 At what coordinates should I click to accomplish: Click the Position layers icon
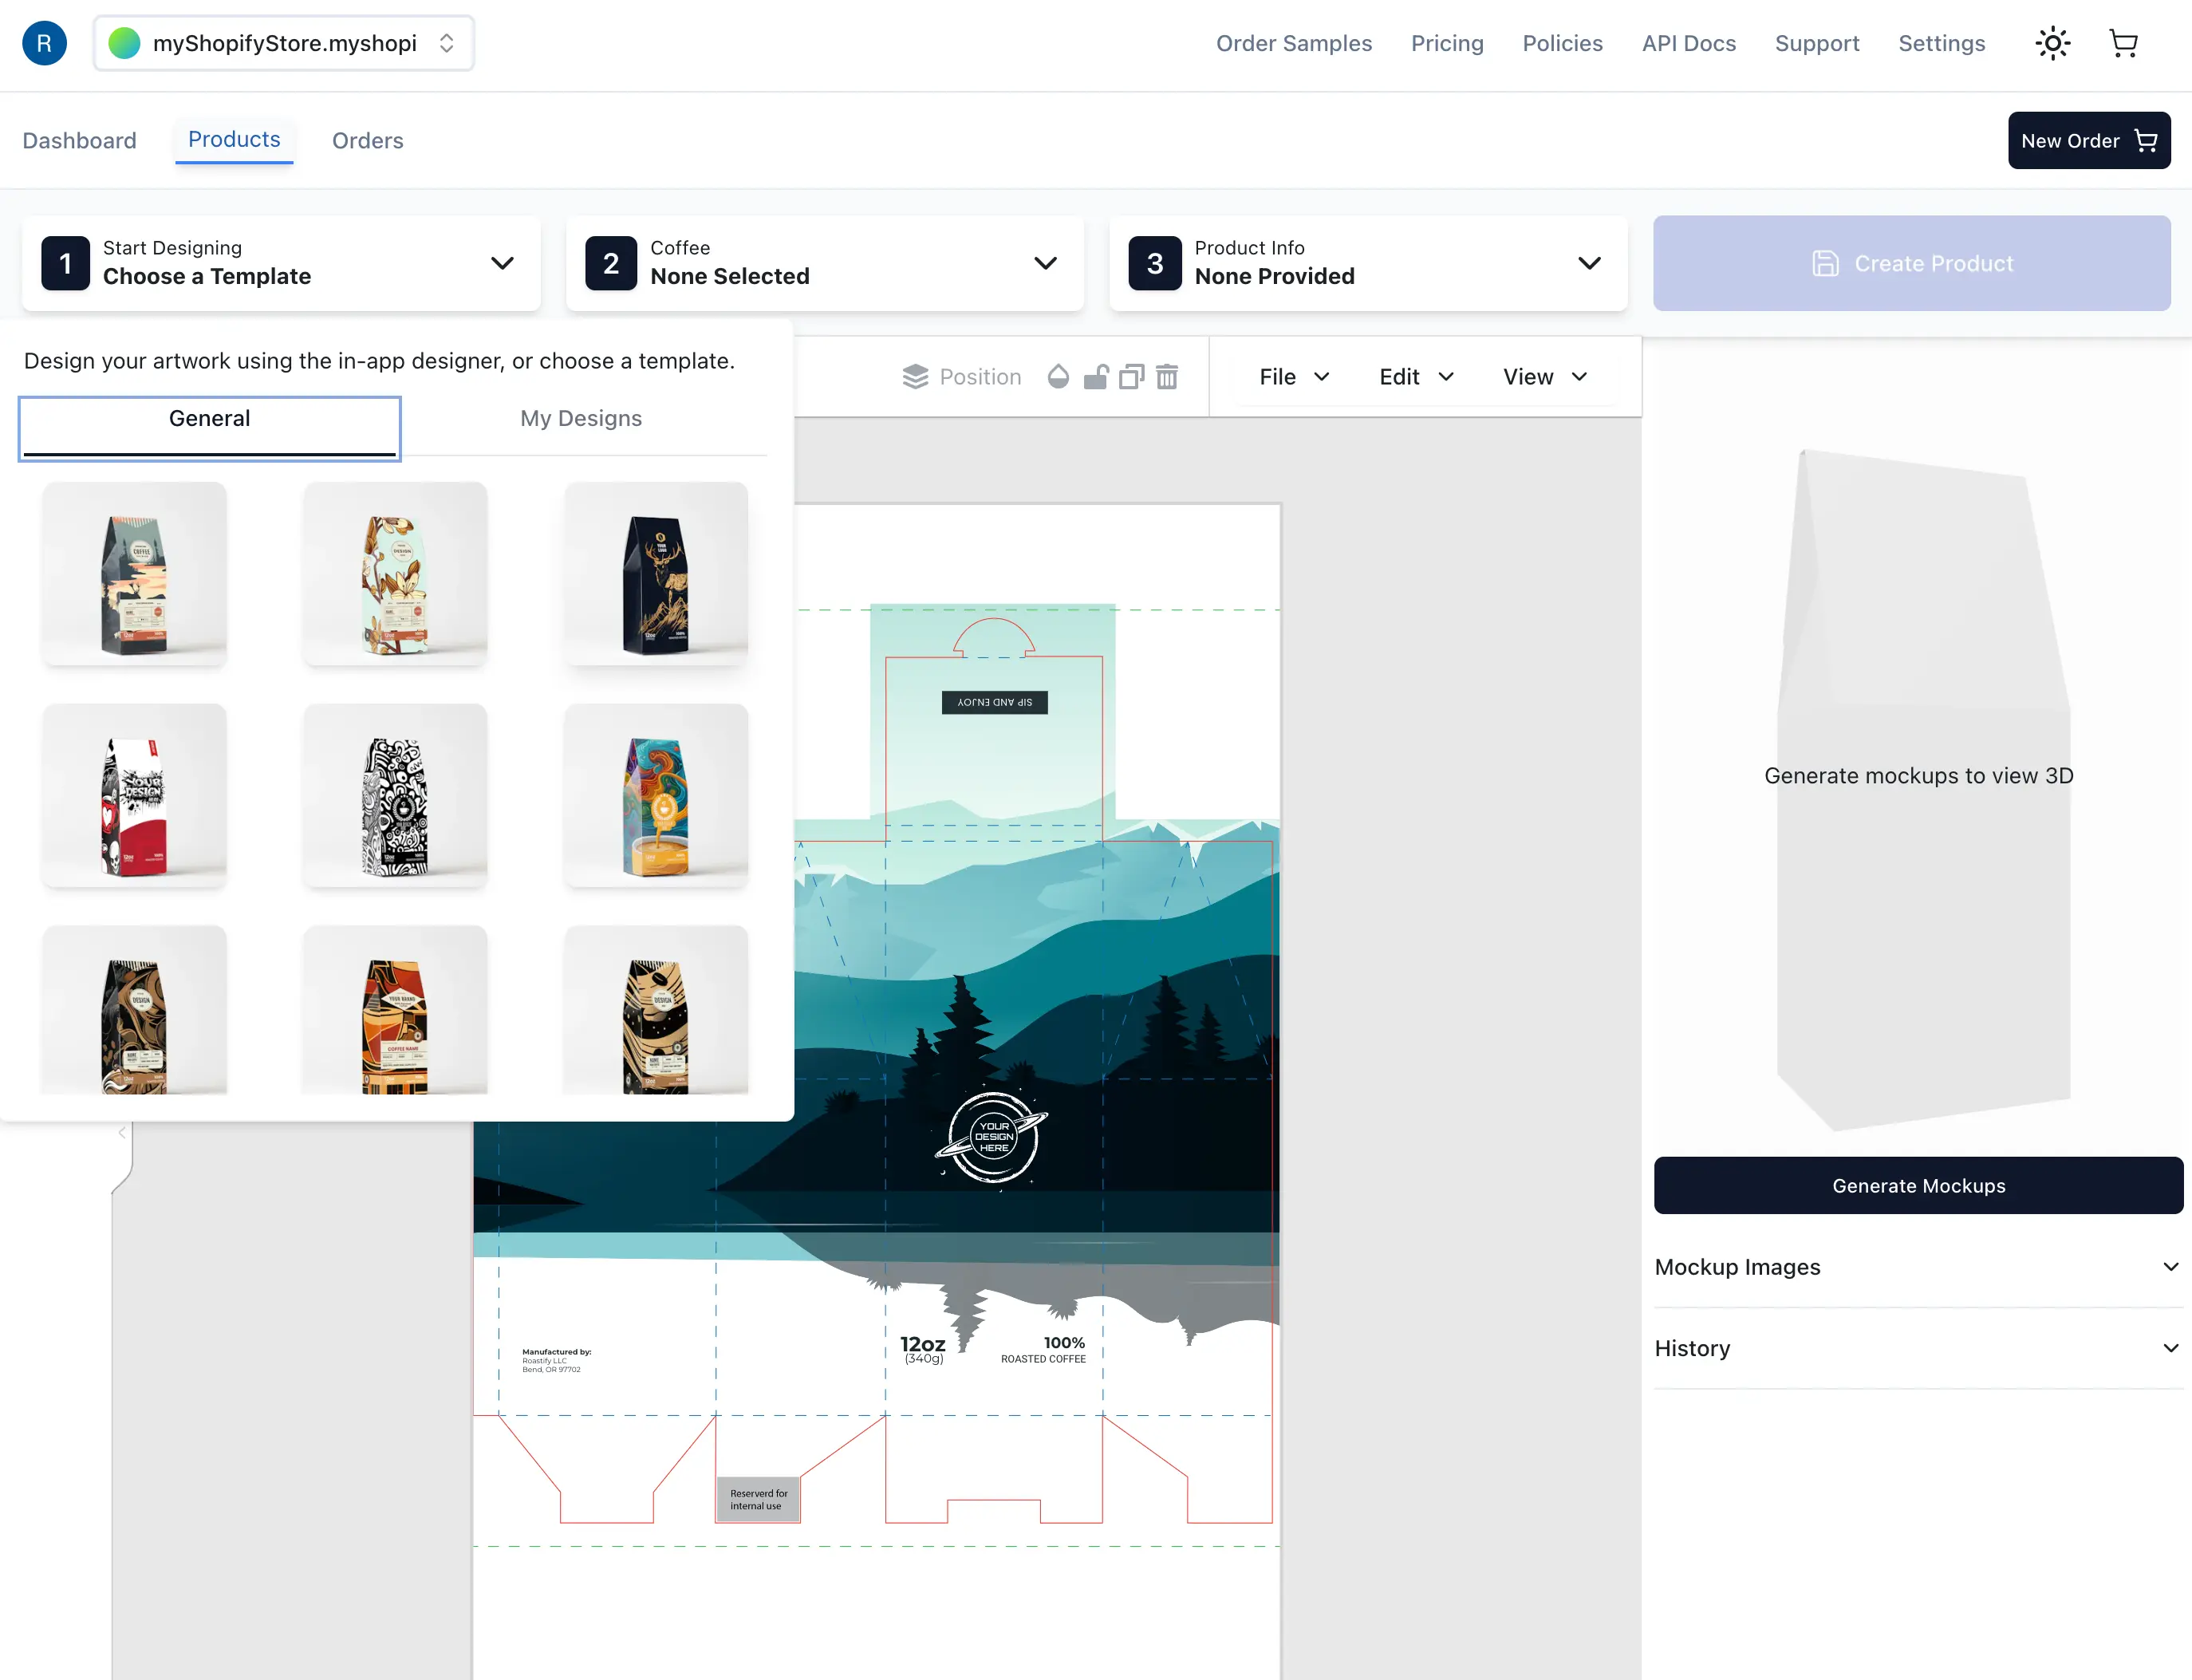(915, 377)
